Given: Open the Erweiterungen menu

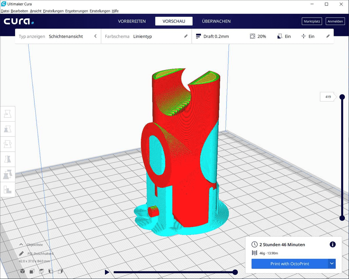Looking at the screenshot, I should tap(76, 11).
